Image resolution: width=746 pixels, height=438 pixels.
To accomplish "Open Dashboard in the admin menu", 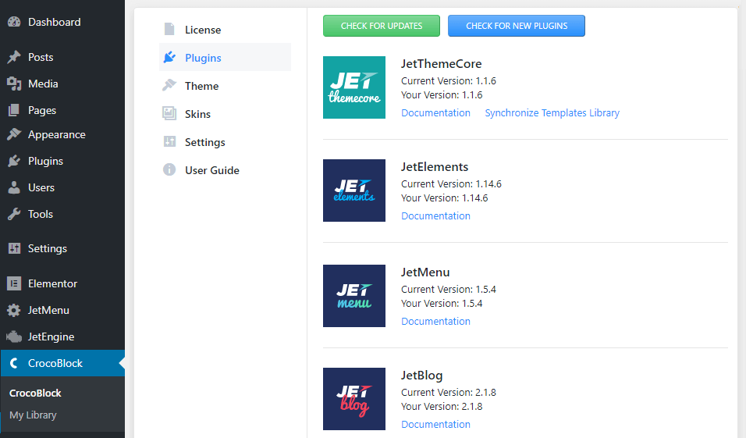I will [x=55, y=22].
